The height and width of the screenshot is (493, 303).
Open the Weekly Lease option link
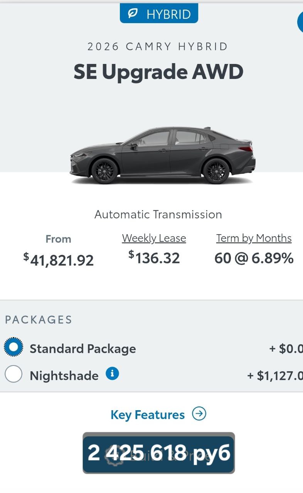(x=154, y=238)
